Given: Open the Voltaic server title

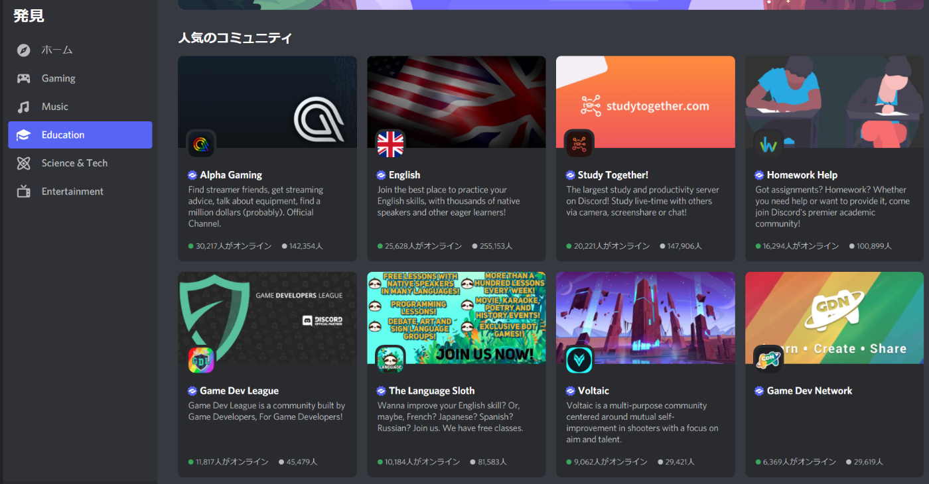Looking at the screenshot, I should point(593,391).
